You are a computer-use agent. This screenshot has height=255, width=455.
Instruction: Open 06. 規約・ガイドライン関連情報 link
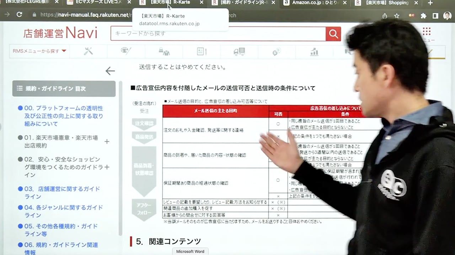click(61, 248)
